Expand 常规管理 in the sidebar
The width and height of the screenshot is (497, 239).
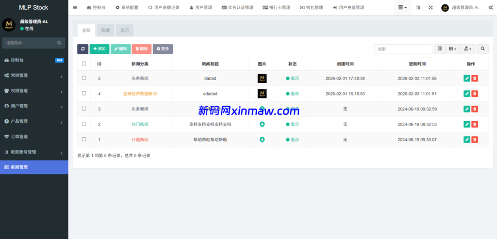pos(34,75)
